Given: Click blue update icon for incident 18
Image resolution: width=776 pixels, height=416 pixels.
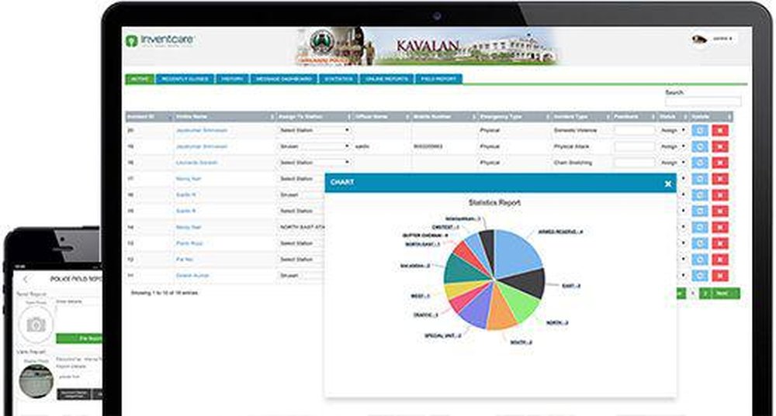Looking at the screenshot, I should point(699,163).
